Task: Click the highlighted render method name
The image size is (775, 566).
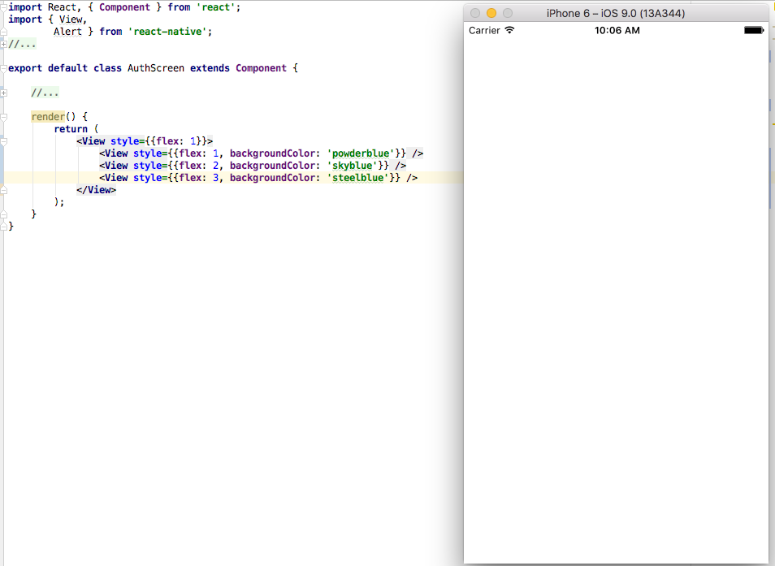Action: tap(48, 117)
